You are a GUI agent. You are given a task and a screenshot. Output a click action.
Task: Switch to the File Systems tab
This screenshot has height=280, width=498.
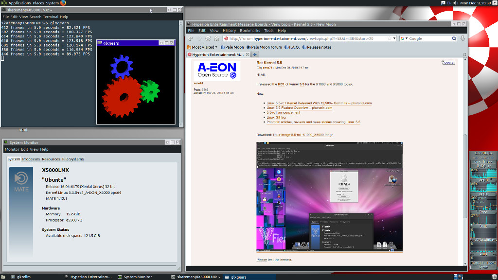(x=73, y=159)
